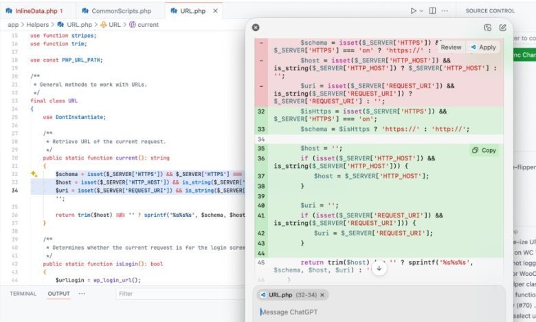Click the current method breadcrumb
Screen dimensions: 536x322
point(144,25)
